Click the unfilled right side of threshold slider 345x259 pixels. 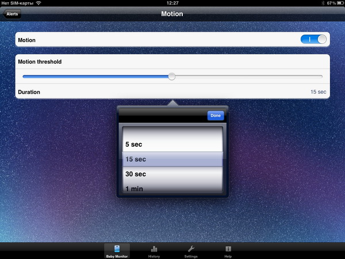pos(247,76)
